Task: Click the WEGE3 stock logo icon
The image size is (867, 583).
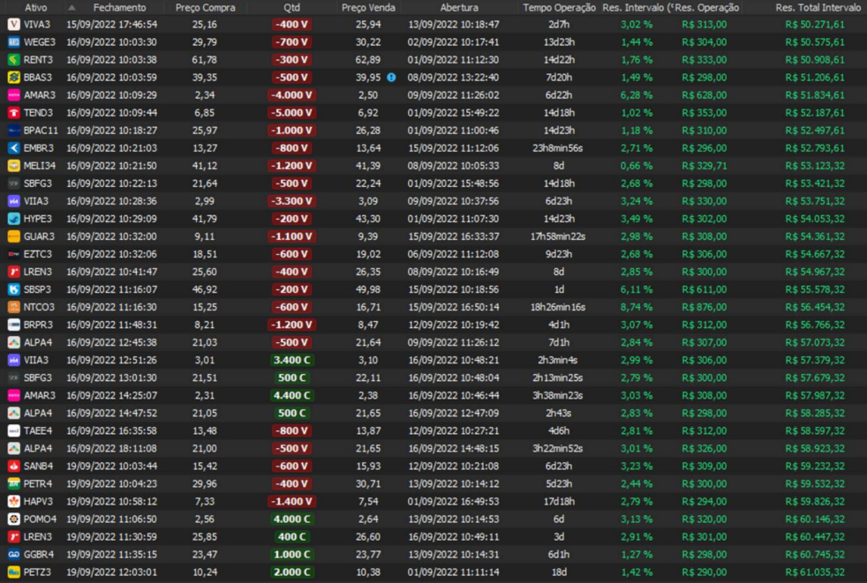Action: [13, 42]
